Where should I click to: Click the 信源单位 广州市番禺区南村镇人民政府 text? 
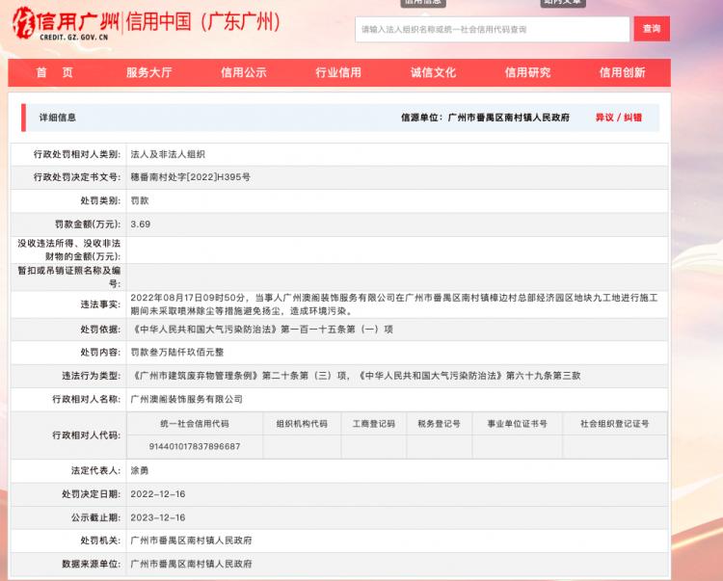point(485,118)
